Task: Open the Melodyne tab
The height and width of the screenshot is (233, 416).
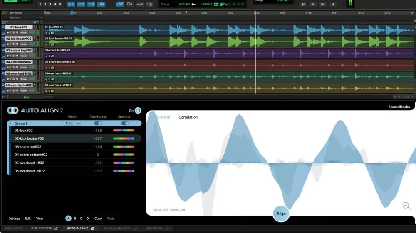Action: click(x=155, y=228)
